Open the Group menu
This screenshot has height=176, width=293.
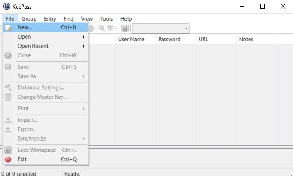point(29,19)
